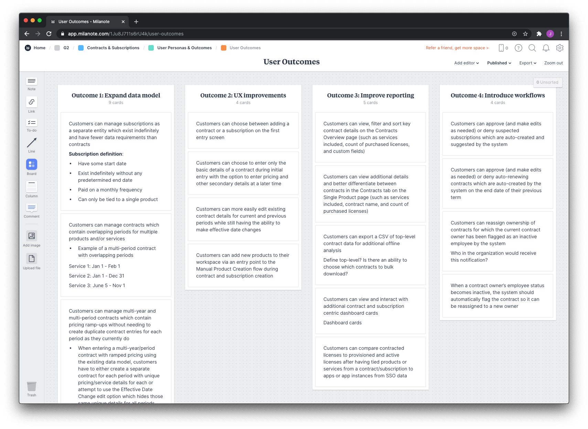Select Outcome 1: Expand data model heading
588x429 pixels.
click(116, 95)
